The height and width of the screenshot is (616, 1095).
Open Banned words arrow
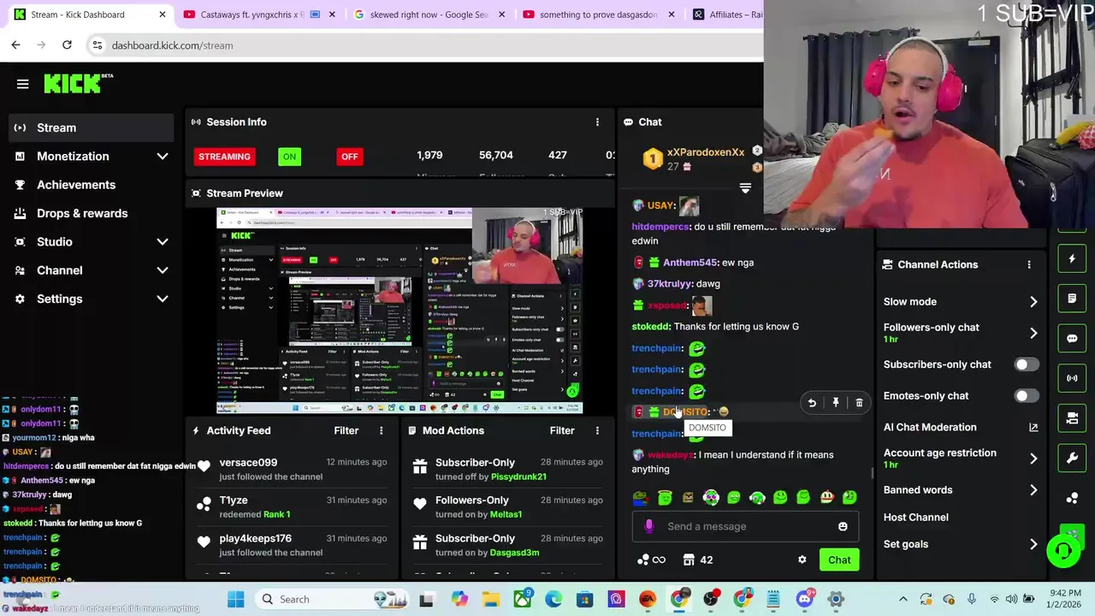click(1033, 490)
